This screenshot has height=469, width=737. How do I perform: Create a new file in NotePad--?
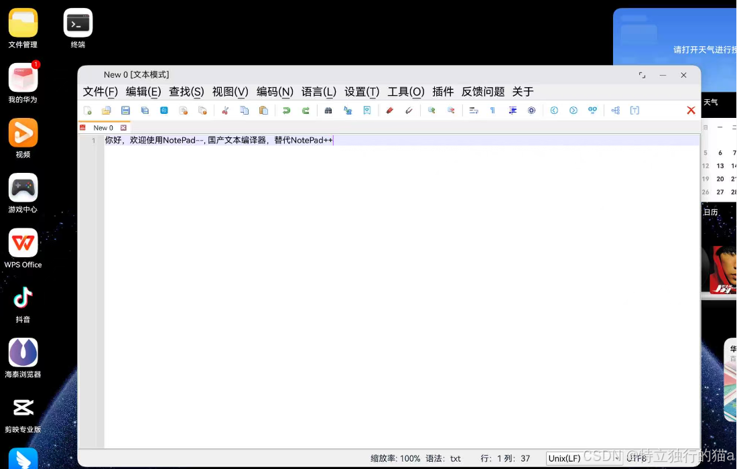pyautogui.click(x=88, y=110)
